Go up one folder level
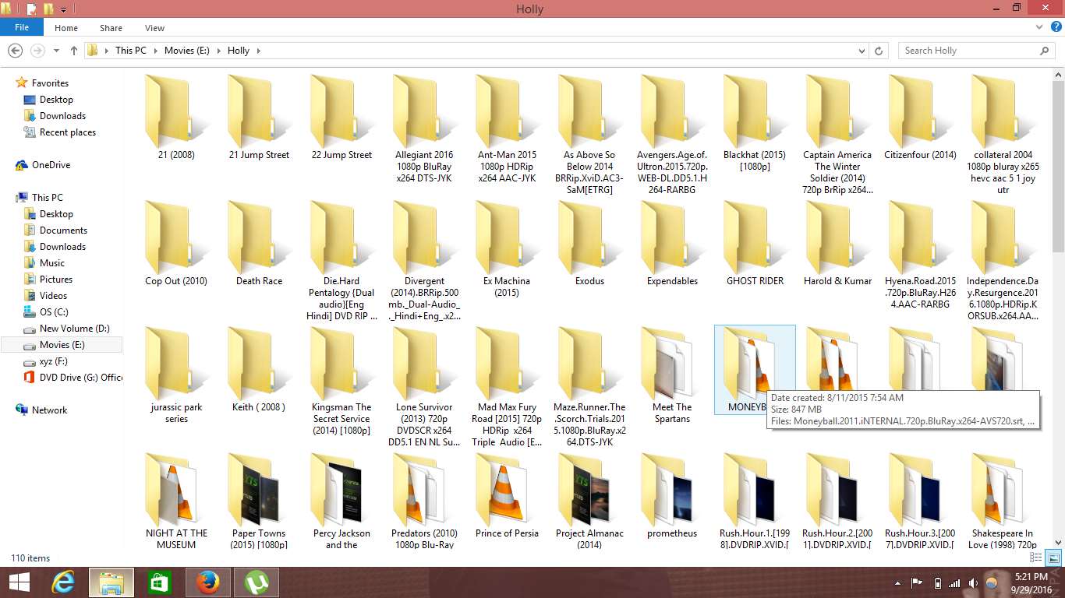The height and width of the screenshot is (598, 1065). click(74, 51)
